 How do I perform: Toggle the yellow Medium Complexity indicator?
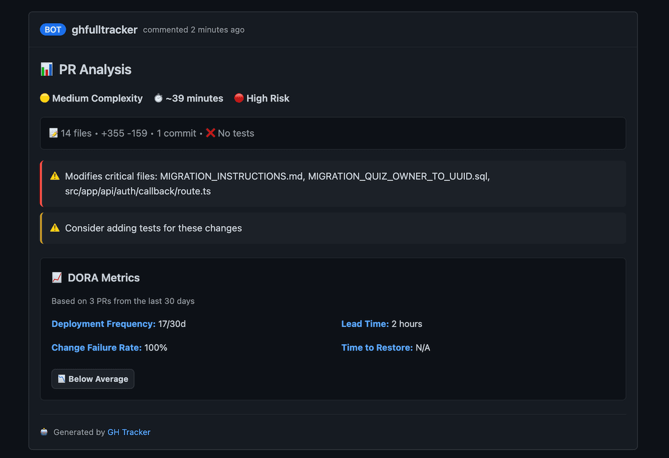click(x=45, y=98)
